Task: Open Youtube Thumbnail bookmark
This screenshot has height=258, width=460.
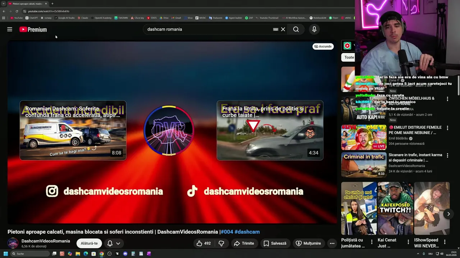Action: (x=267, y=18)
